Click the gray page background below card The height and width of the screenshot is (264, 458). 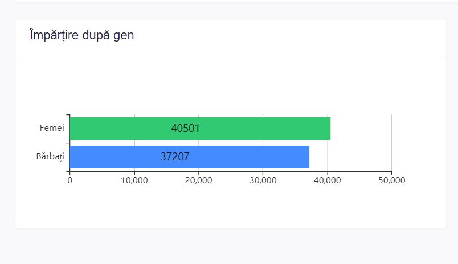[228, 247]
